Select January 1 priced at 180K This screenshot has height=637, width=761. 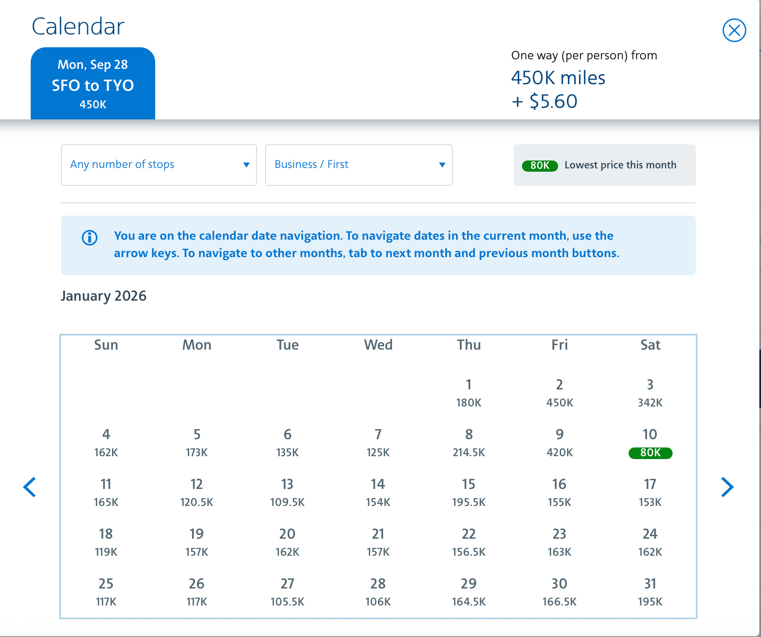468,392
